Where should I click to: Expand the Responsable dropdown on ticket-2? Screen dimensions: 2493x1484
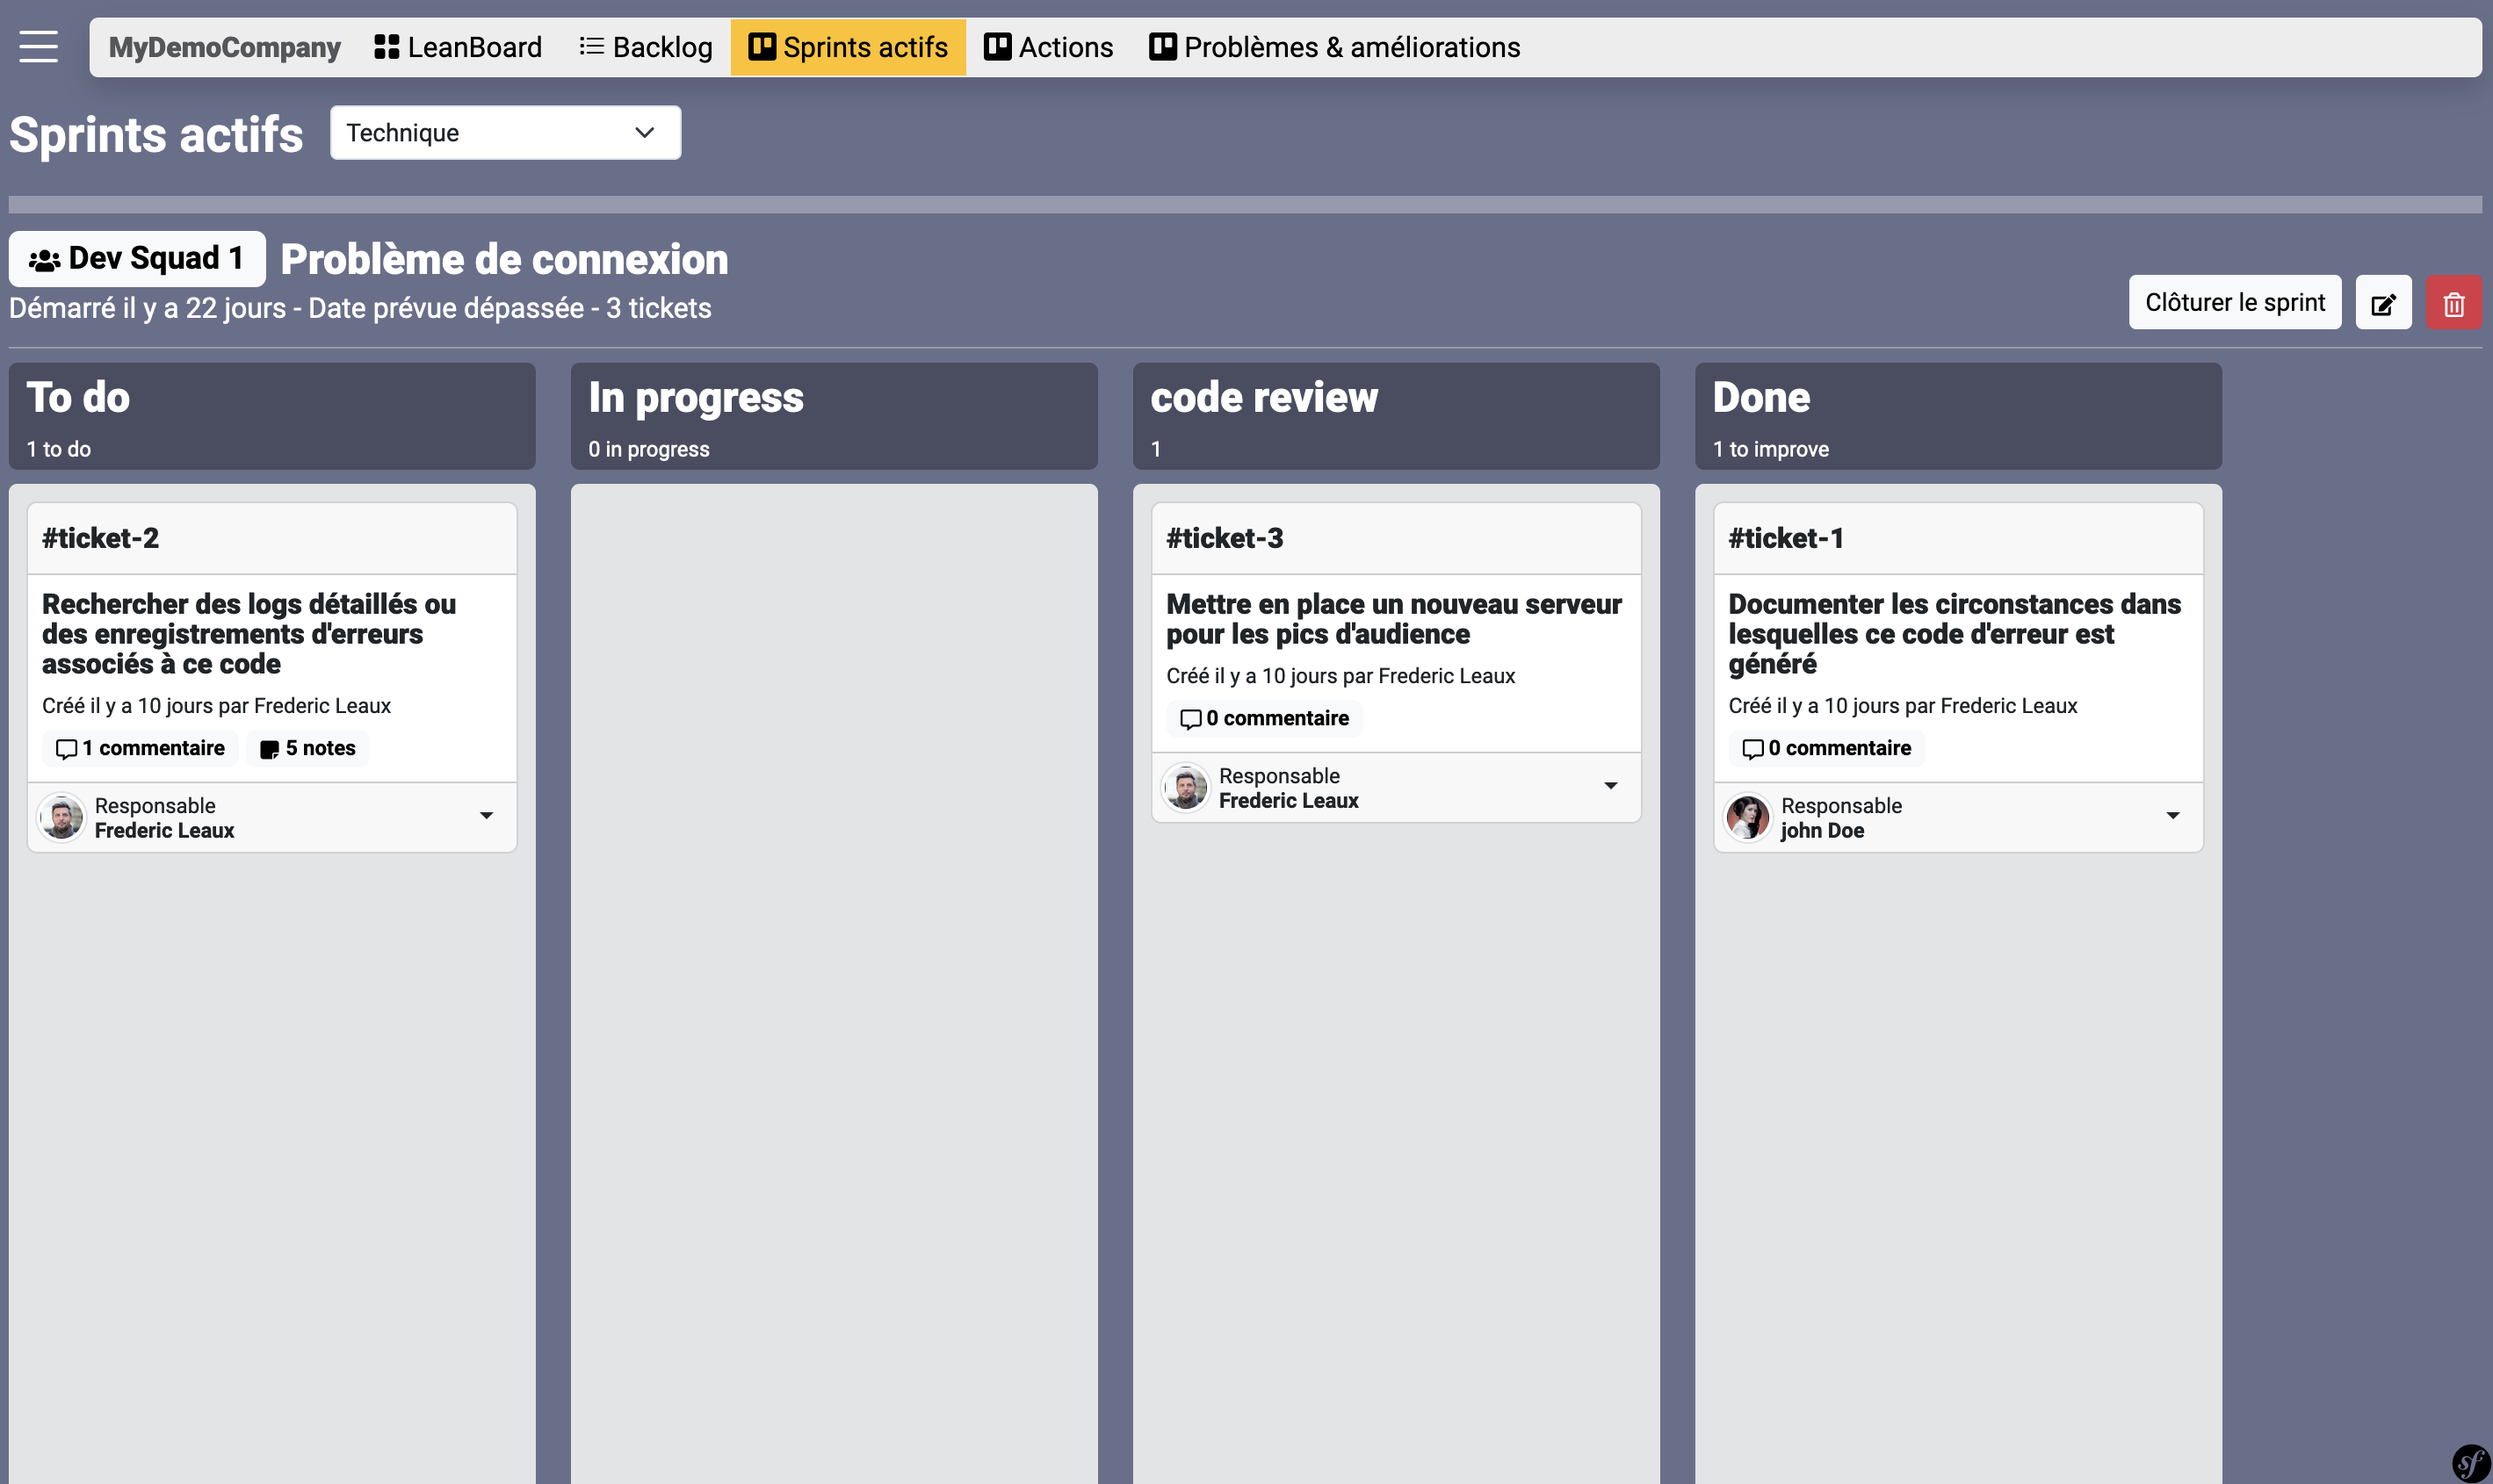pos(486,816)
